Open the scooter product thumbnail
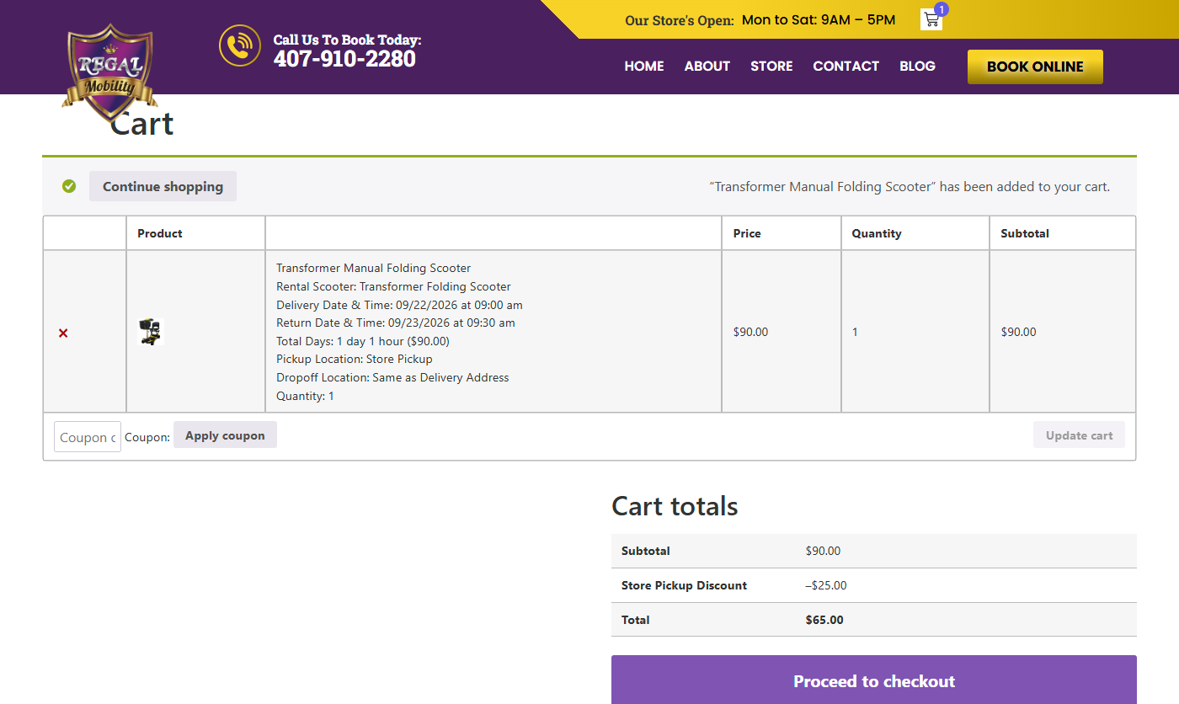Screen dimensions: 1179x704 151,332
